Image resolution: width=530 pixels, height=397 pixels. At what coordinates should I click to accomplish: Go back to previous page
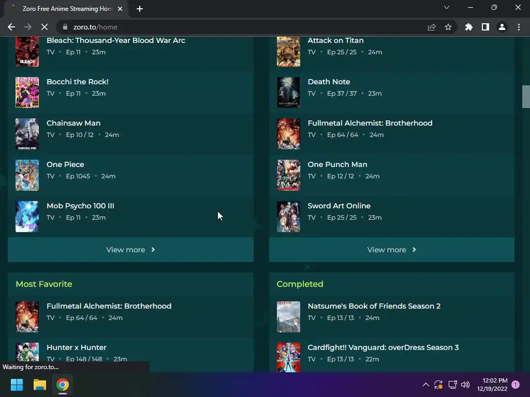pos(11,27)
